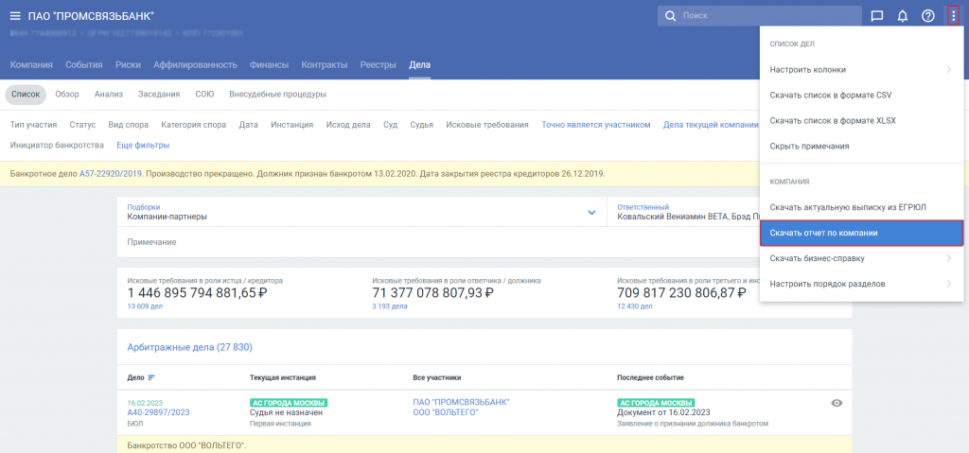Open the Категория спора filter
The width and height of the screenshot is (969, 453).
click(x=194, y=125)
